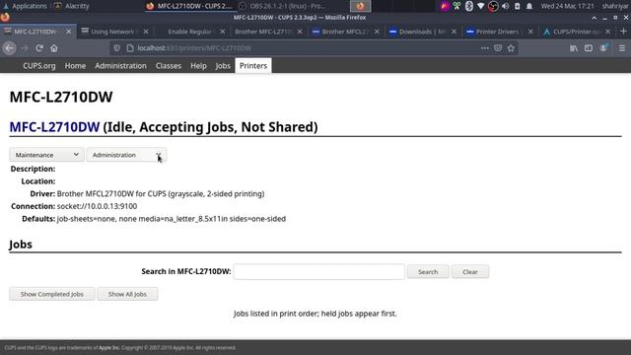The image size is (631, 355).
Task: Click the site information page icon
Action: click(x=130, y=48)
